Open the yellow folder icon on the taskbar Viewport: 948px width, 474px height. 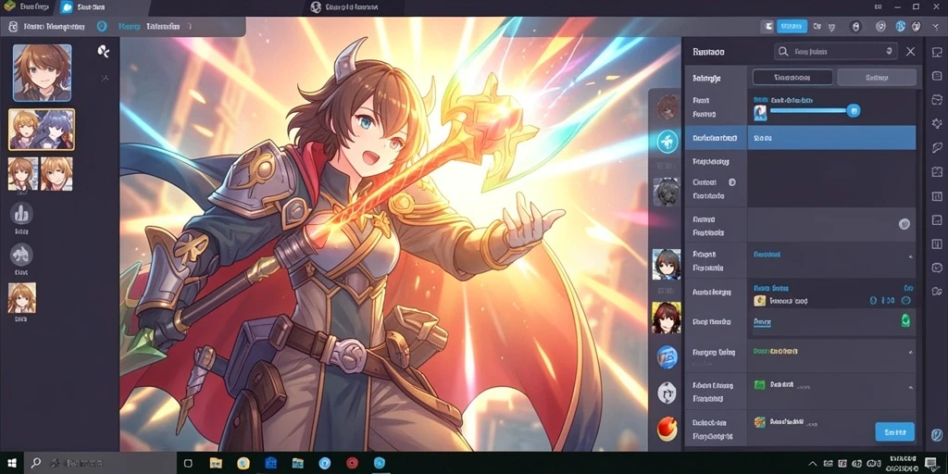click(x=215, y=463)
